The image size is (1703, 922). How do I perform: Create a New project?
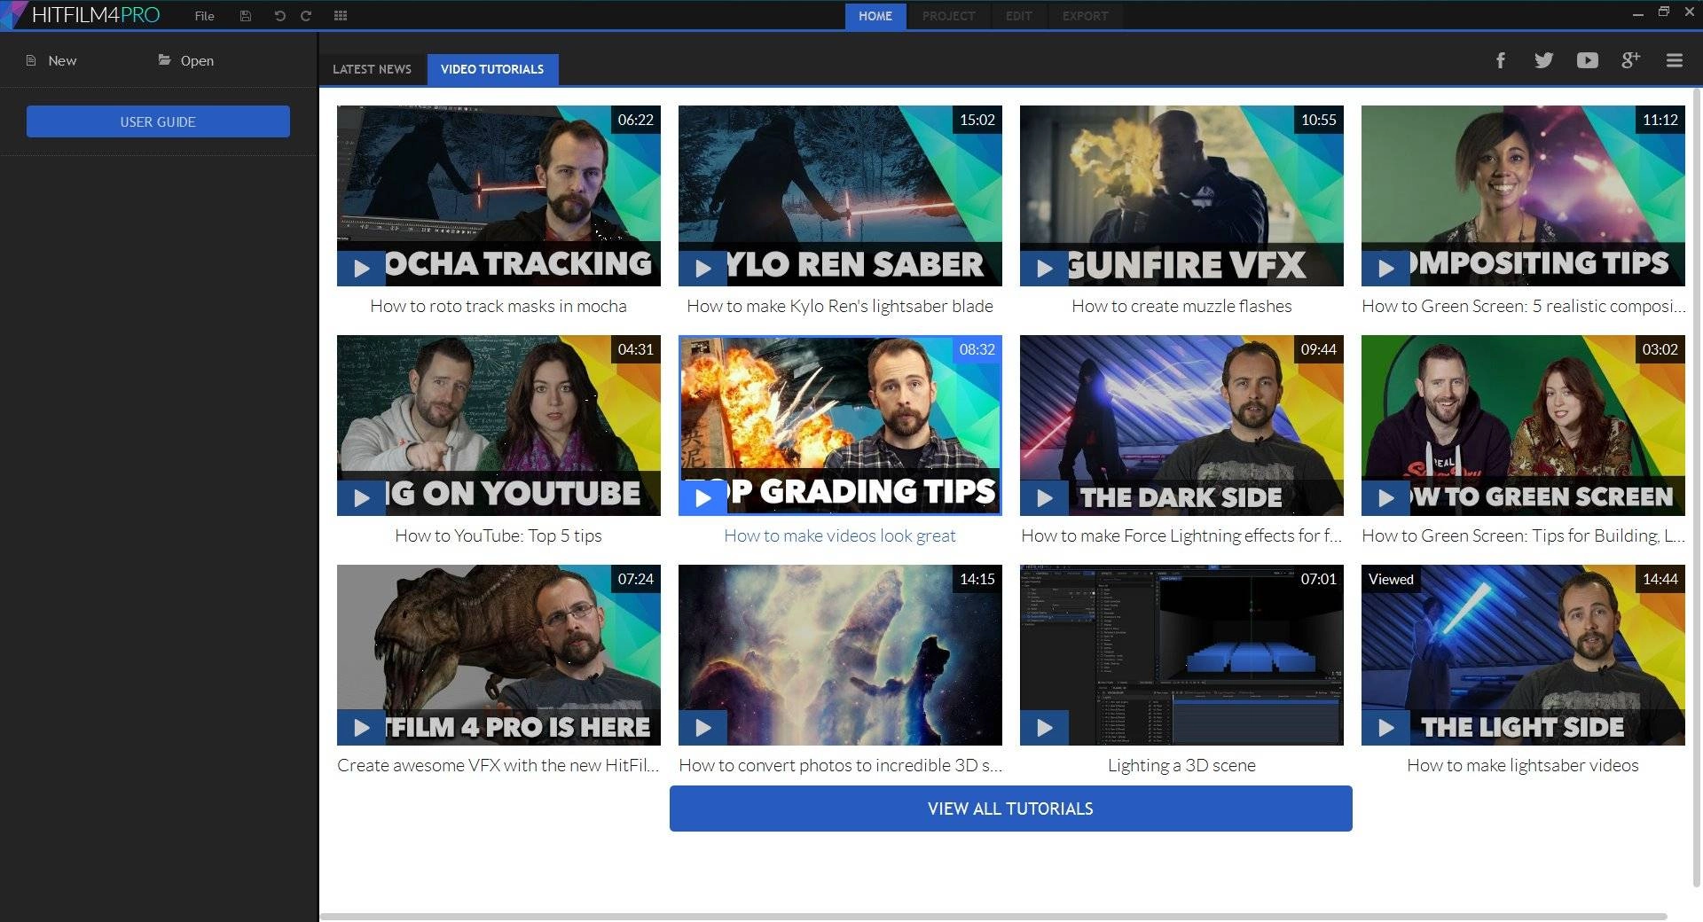51,60
